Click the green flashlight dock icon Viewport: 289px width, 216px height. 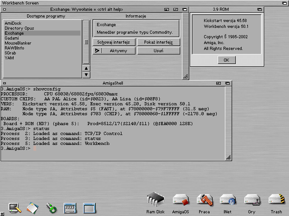tap(51, 208)
